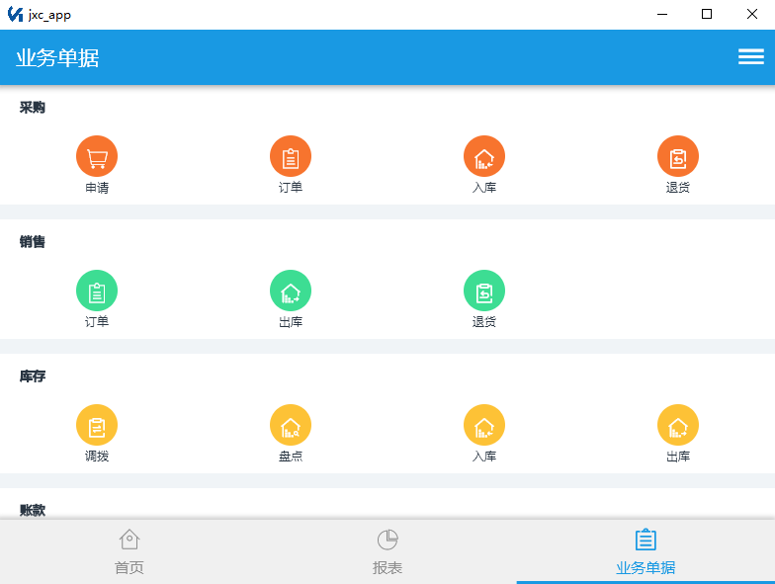Image resolution: width=775 pixels, height=584 pixels.
Task: Click the jxc_app logo in title bar
Action: (16, 14)
